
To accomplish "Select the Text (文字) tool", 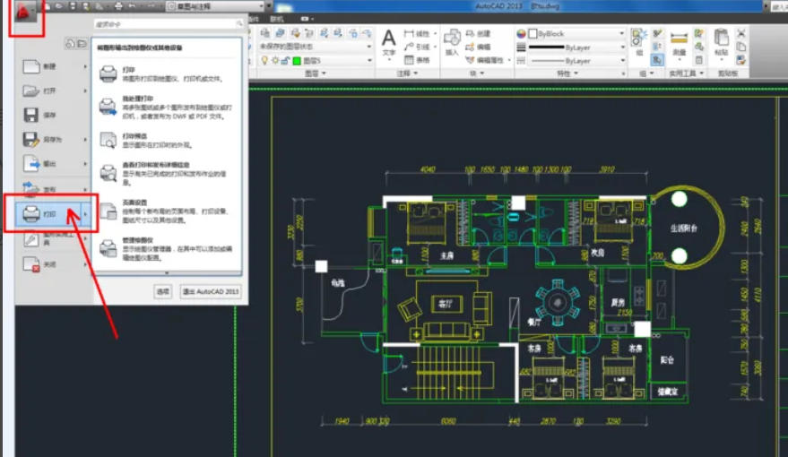I will (x=389, y=42).
